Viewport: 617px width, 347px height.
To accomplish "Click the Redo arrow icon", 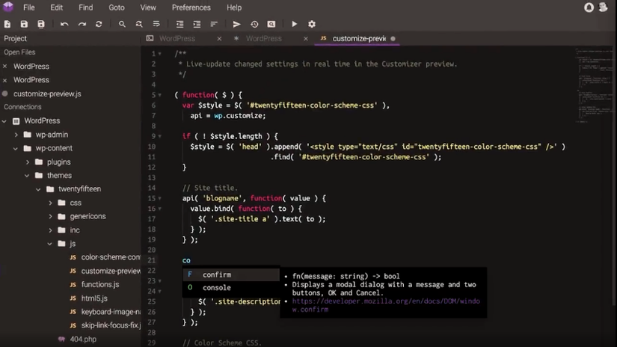I will pos(82,24).
